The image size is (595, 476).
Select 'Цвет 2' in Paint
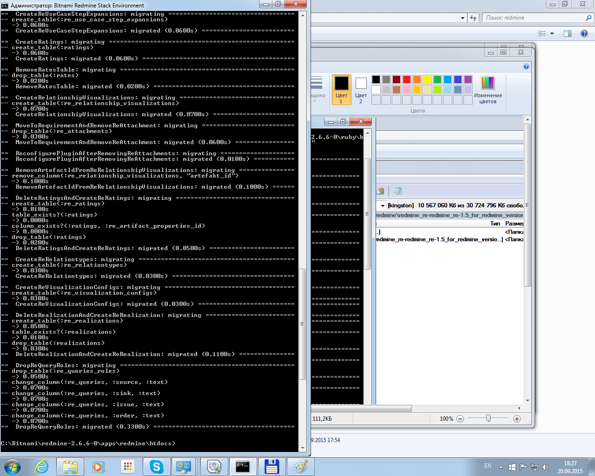click(361, 90)
